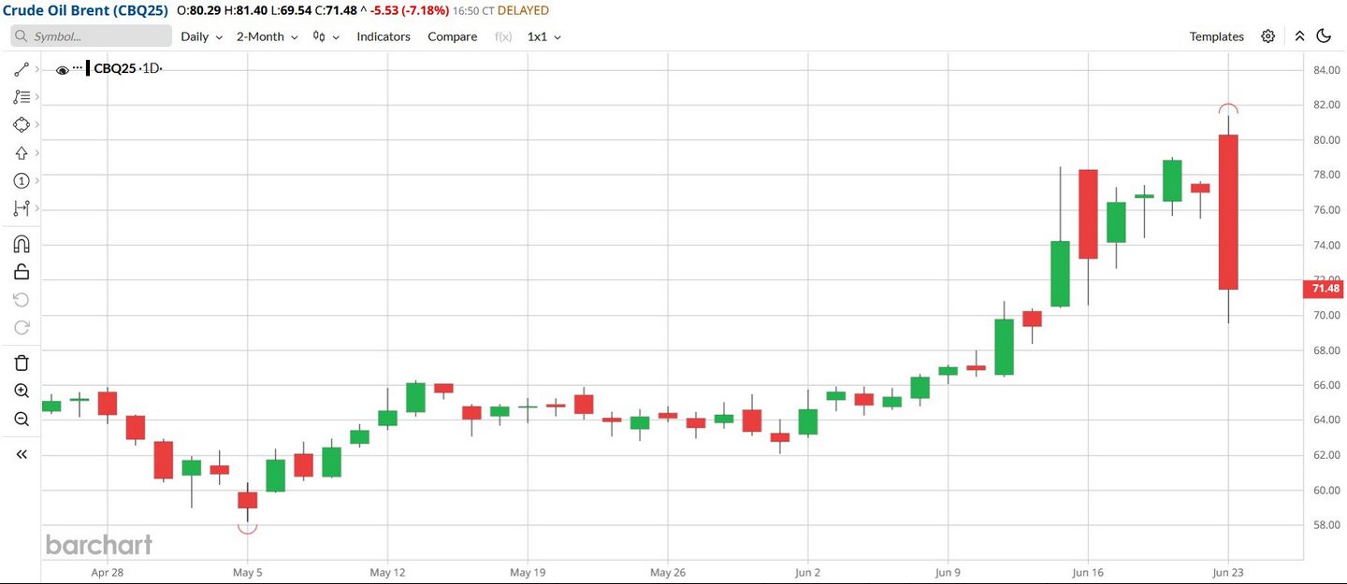This screenshot has height=584, width=1347.
Task: Select the trend line drawing tool
Action: coord(22,69)
